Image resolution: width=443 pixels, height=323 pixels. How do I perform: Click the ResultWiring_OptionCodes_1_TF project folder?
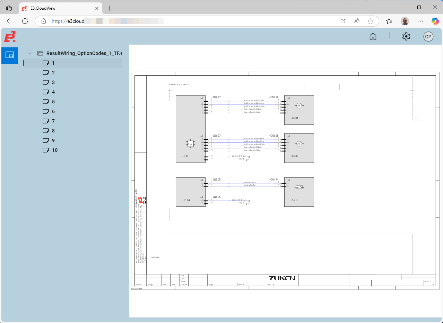83,53
